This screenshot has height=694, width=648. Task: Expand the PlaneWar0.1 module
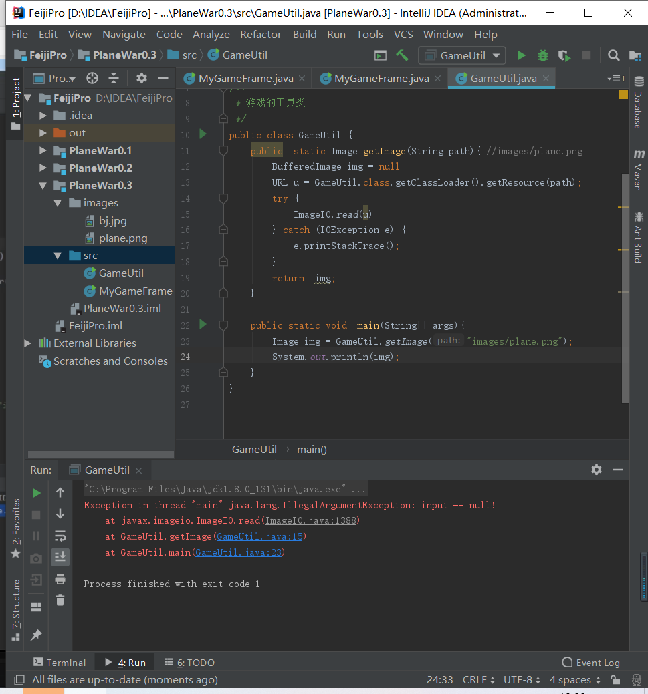point(43,150)
